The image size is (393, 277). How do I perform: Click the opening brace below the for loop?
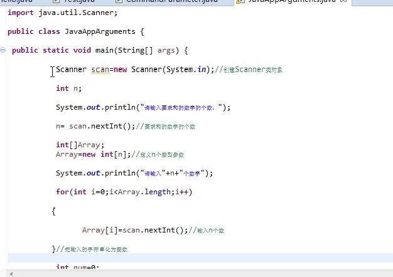[53, 211]
